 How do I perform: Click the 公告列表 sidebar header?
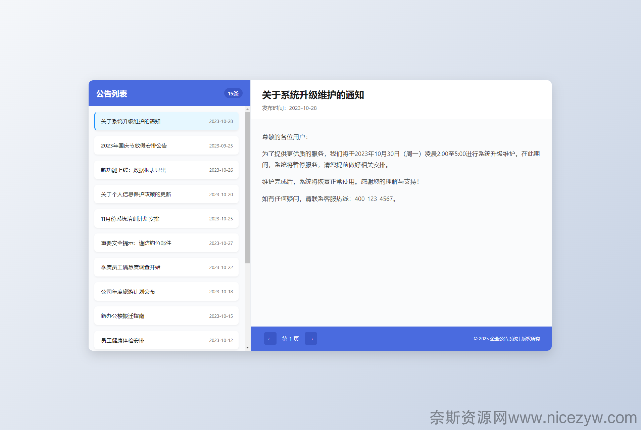[x=112, y=94]
